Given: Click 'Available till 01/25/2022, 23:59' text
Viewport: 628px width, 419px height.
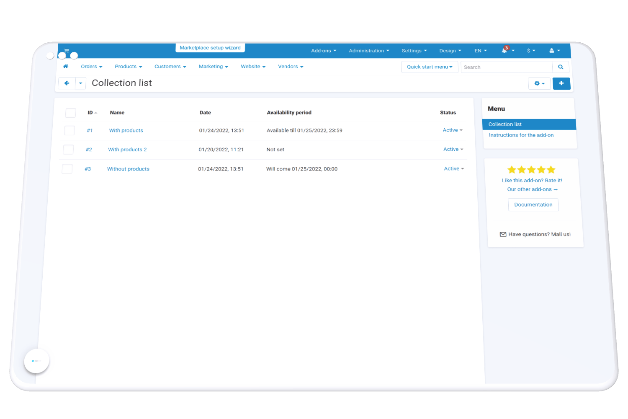Looking at the screenshot, I should pyautogui.click(x=304, y=130).
